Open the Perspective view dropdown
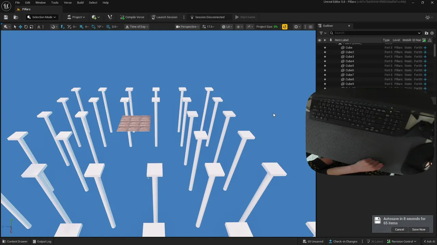Screen dimensions: 437x245 click(187, 27)
